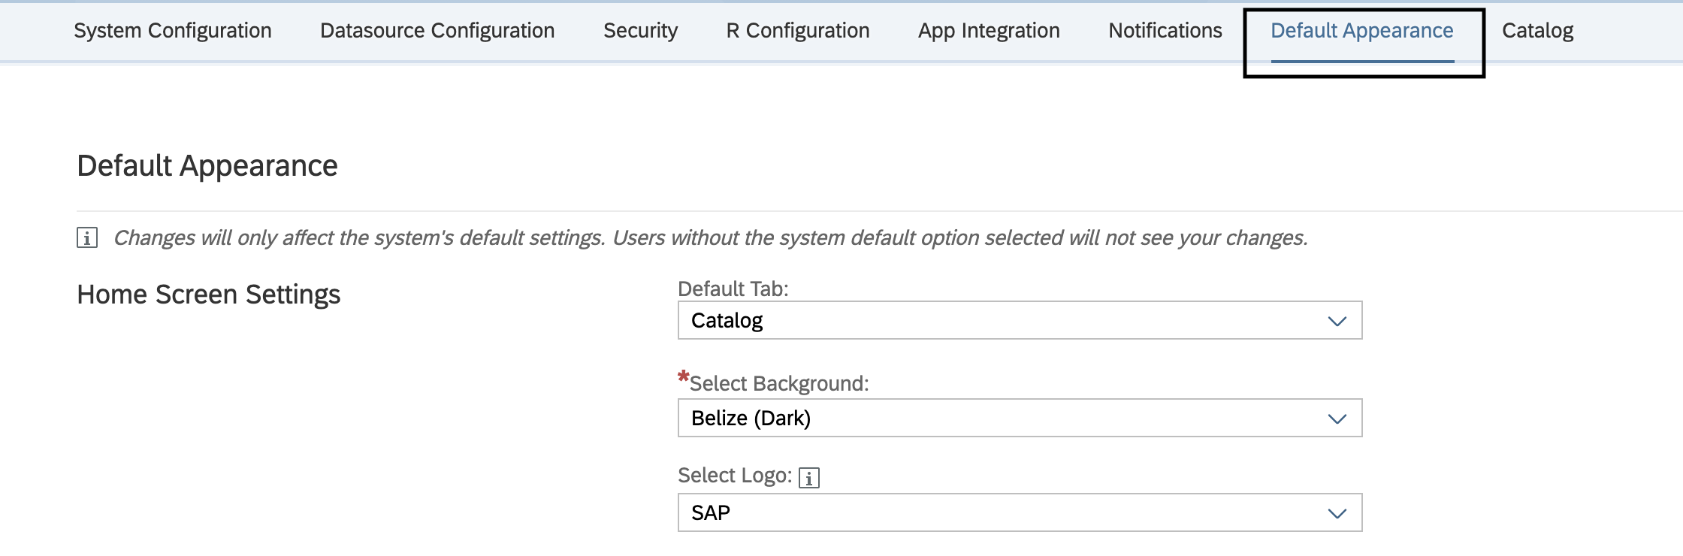Open the App Integration tab
The image size is (1683, 556).
click(989, 31)
